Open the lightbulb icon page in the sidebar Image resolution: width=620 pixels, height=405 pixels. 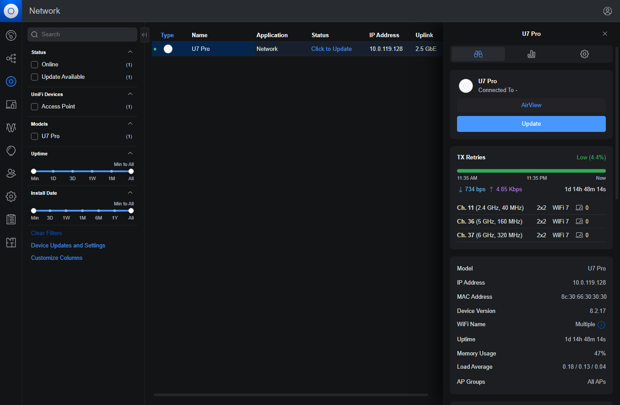11,150
